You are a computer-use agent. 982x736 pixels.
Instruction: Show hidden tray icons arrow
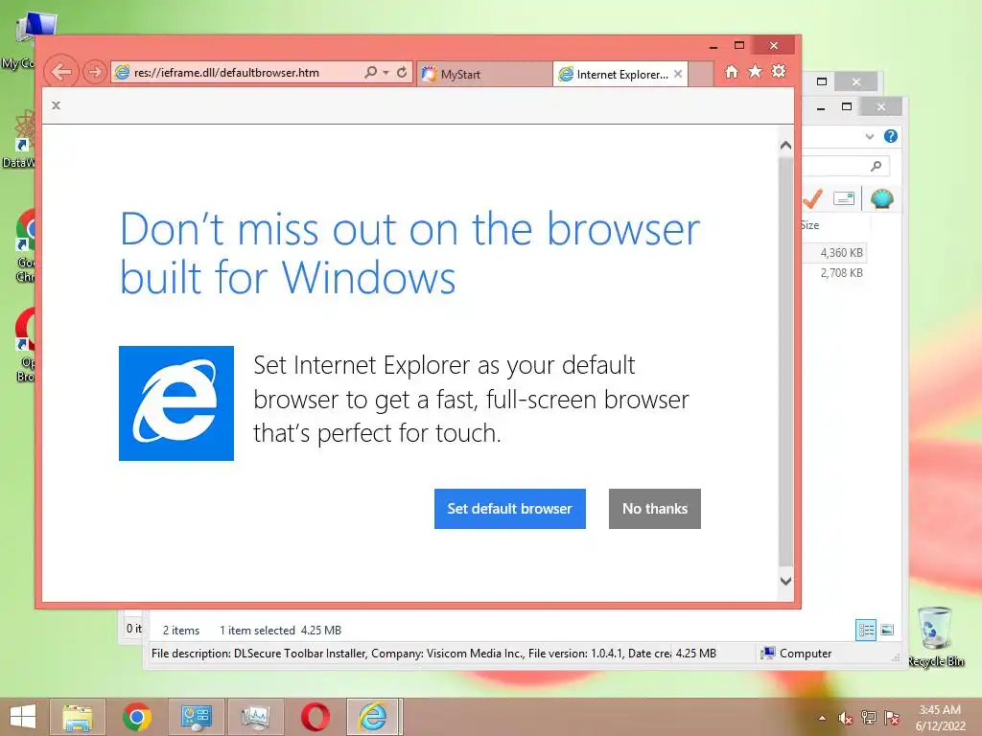pos(822,718)
